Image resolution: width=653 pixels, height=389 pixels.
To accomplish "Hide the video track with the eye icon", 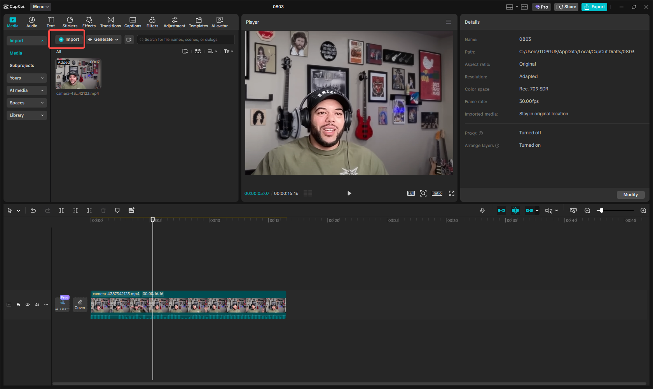I will pyautogui.click(x=27, y=305).
